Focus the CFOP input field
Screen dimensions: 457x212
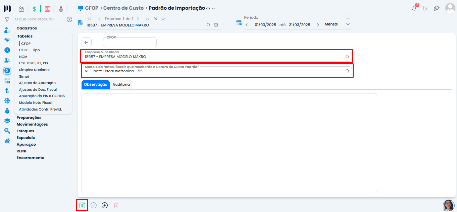tap(130, 42)
